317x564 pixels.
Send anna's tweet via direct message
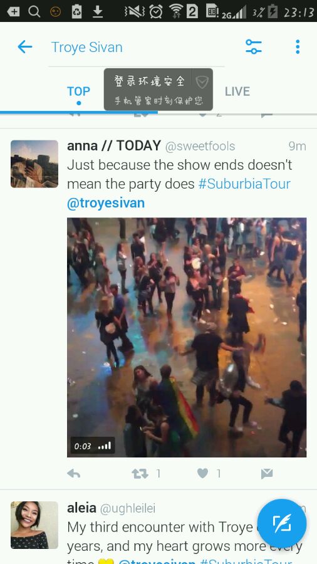tap(267, 474)
